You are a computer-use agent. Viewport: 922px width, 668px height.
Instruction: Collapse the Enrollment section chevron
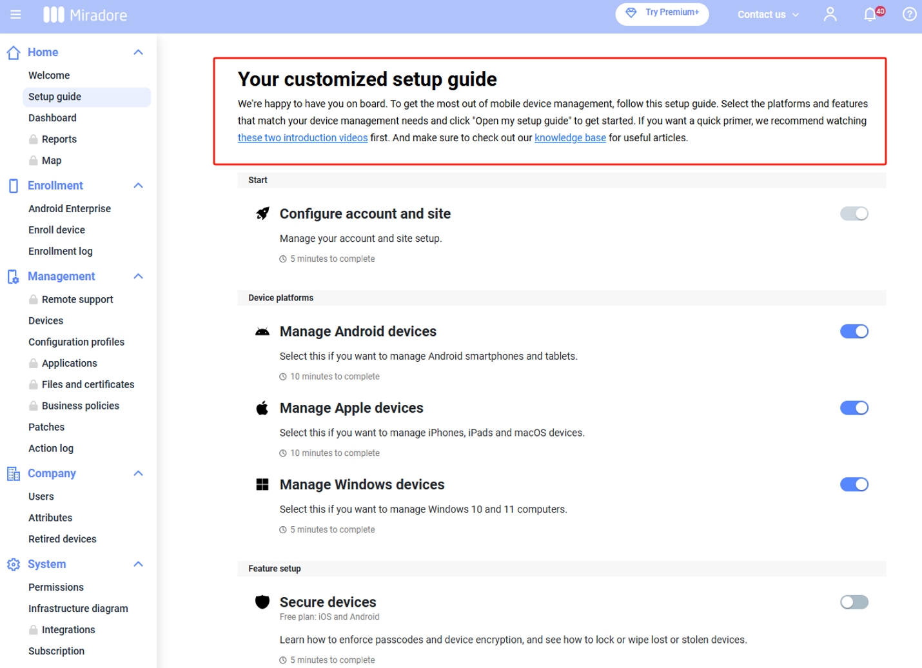pyautogui.click(x=138, y=186)
